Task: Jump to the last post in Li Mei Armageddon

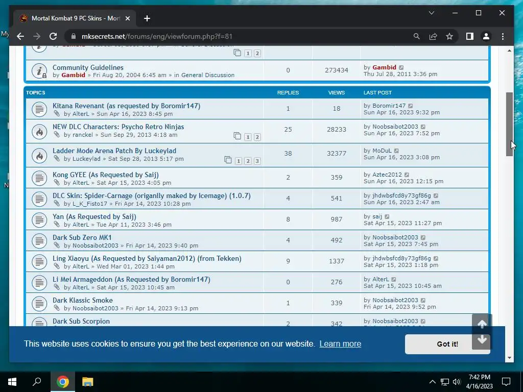Action: click(x=394, y=279)
